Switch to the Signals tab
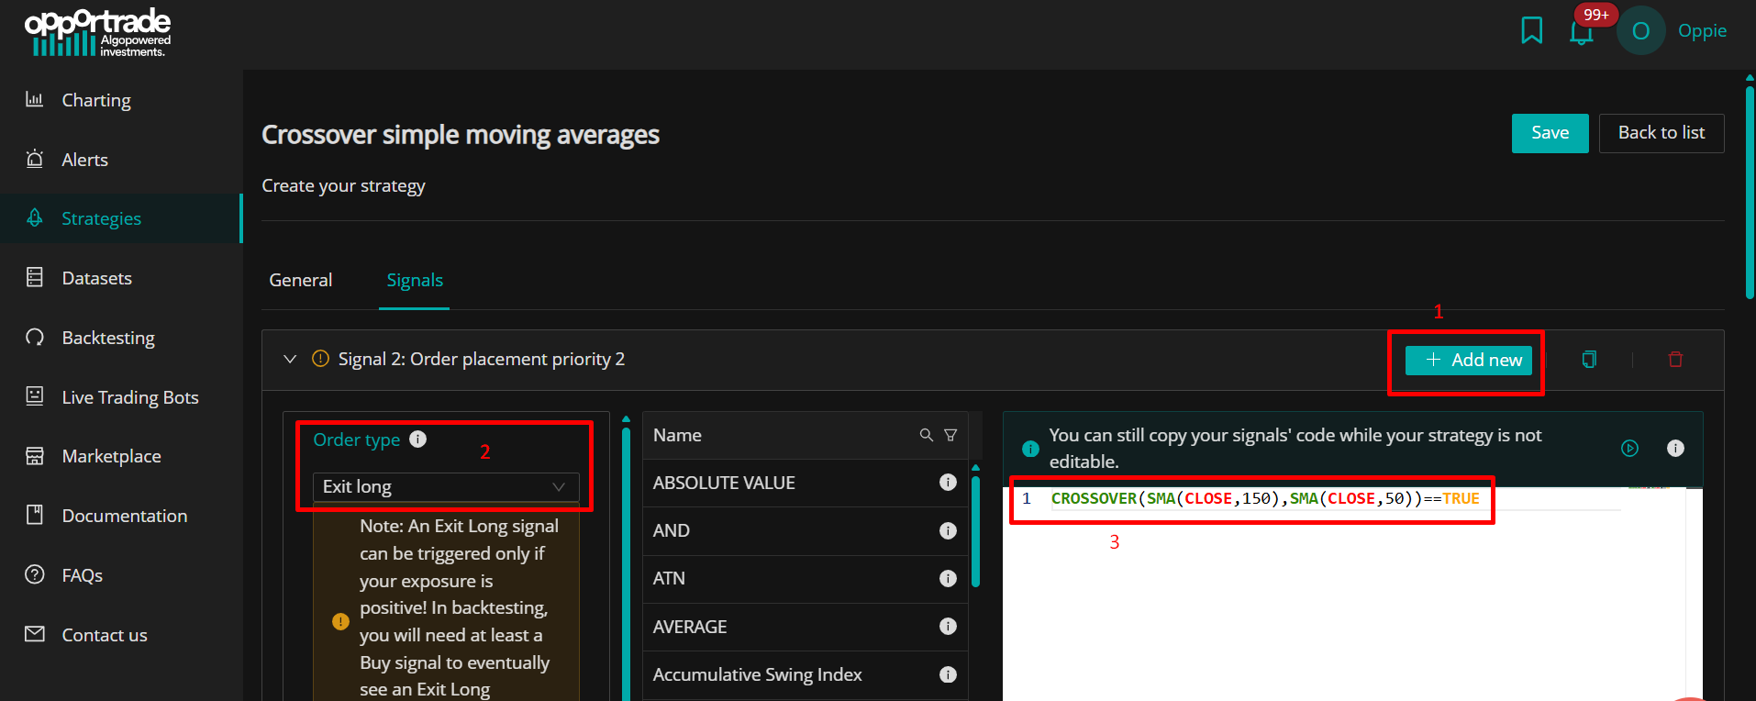 (415, 280)
